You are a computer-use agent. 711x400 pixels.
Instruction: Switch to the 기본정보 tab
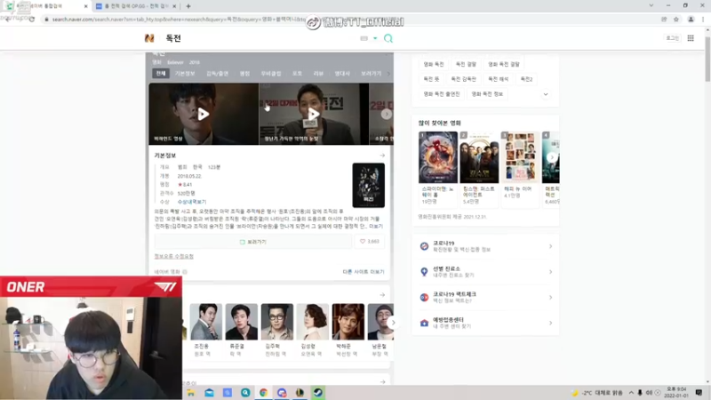(185, 74)
